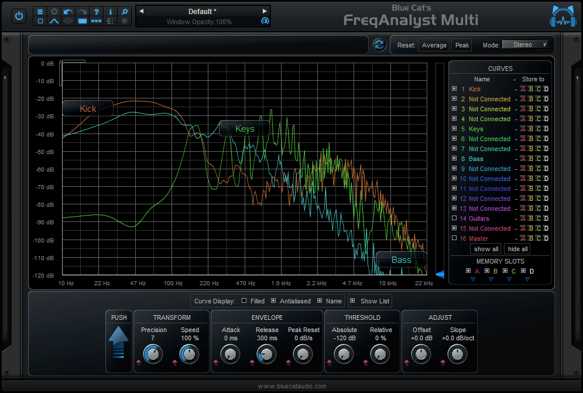Open the settings gear in the toolbar

(54, 12)
